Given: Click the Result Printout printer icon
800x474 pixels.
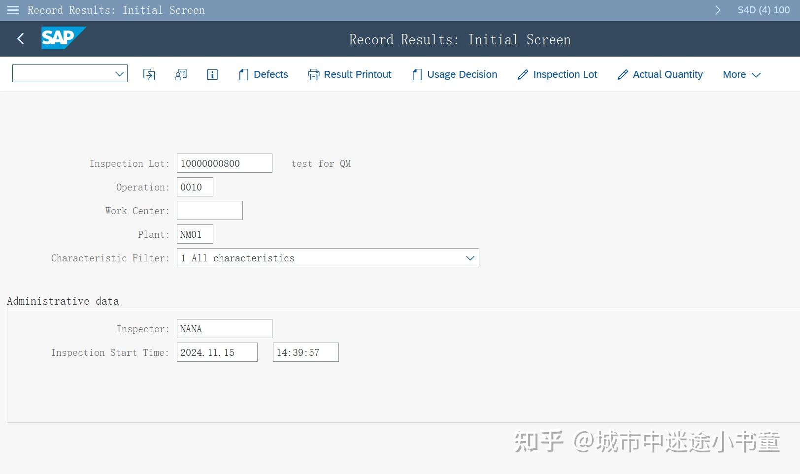Looking at the screenshot, I should point(313,74).
